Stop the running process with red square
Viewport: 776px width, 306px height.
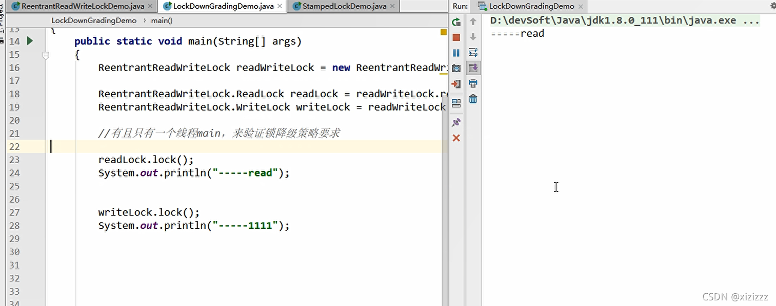[456, 37]
